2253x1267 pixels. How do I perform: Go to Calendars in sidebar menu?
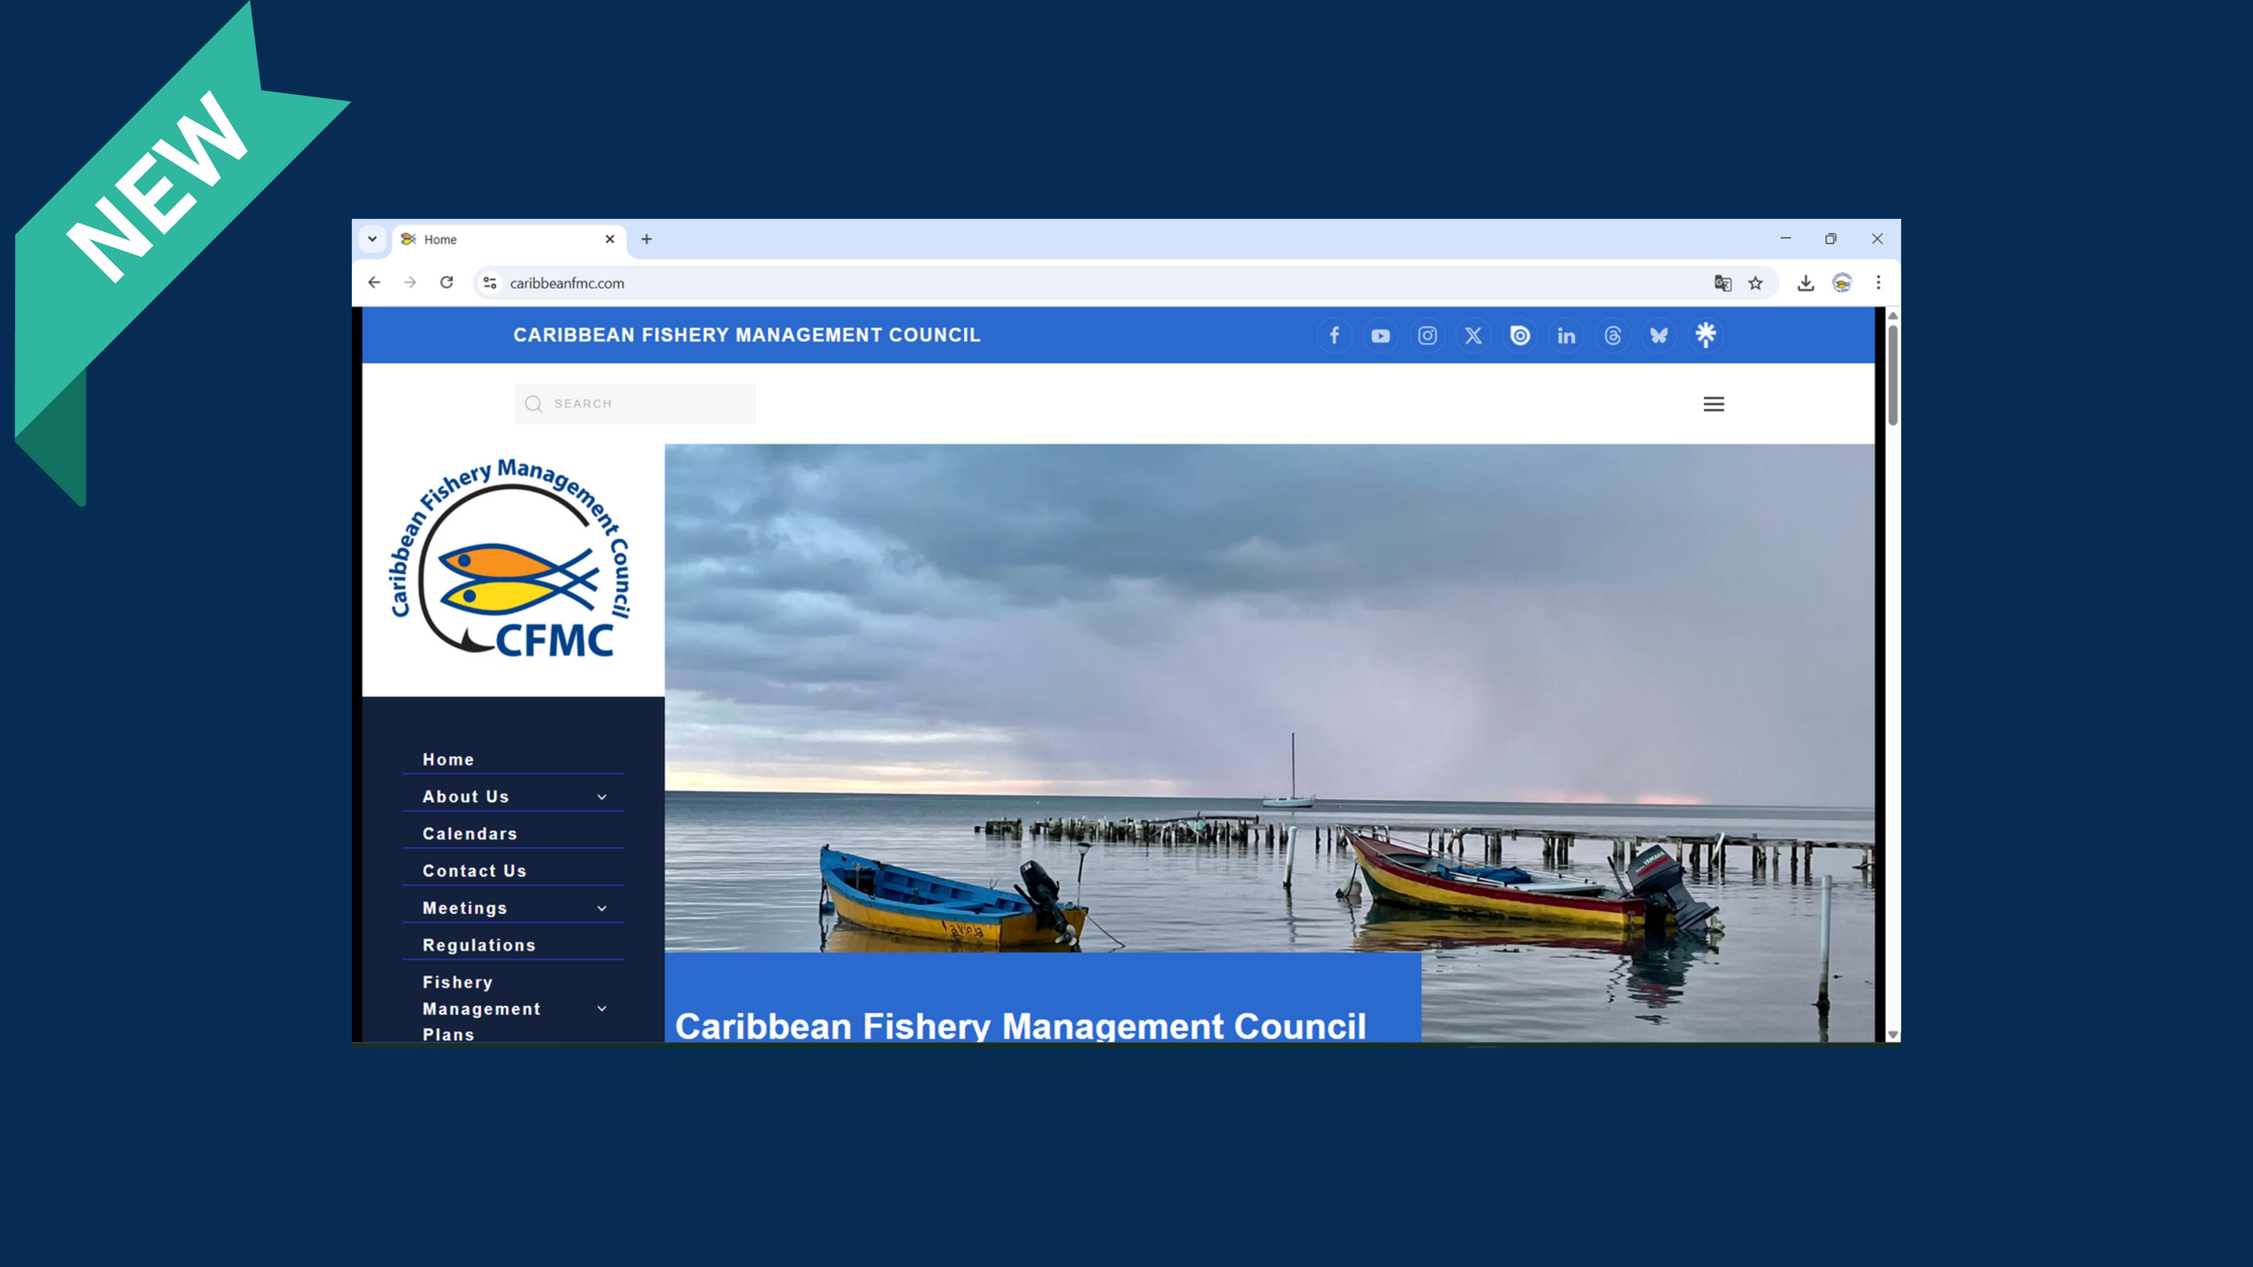coord(470,834)
